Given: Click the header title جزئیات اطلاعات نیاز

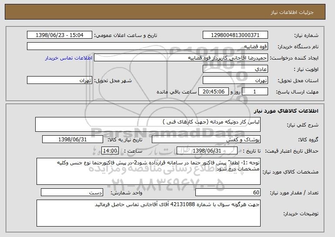Looking at the screenshot, I should click(x=292, y=12).
